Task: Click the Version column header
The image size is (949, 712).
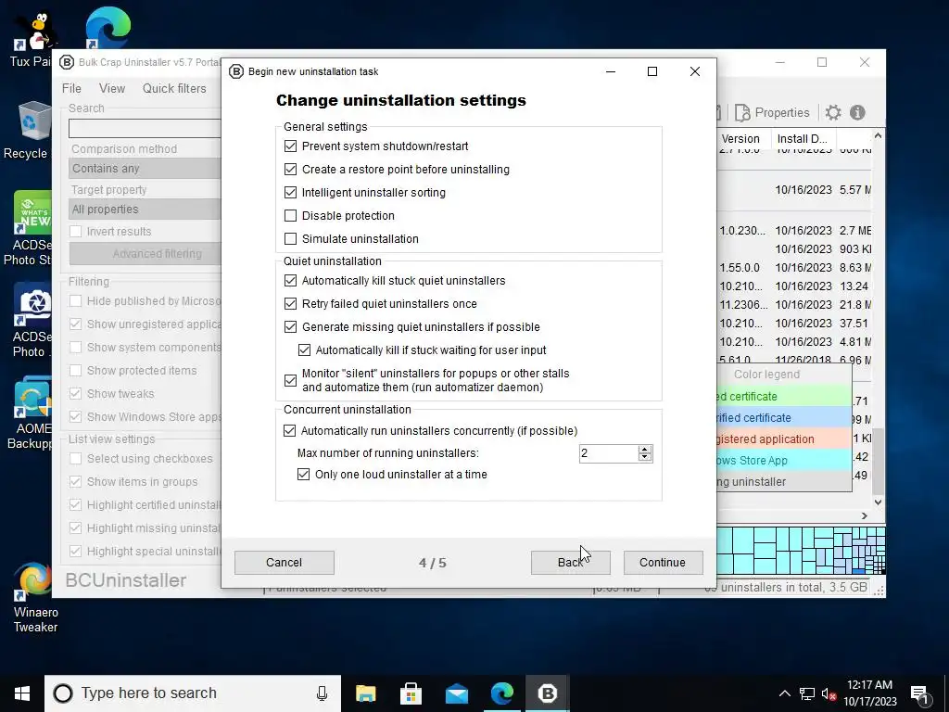Action: (744, 139)
